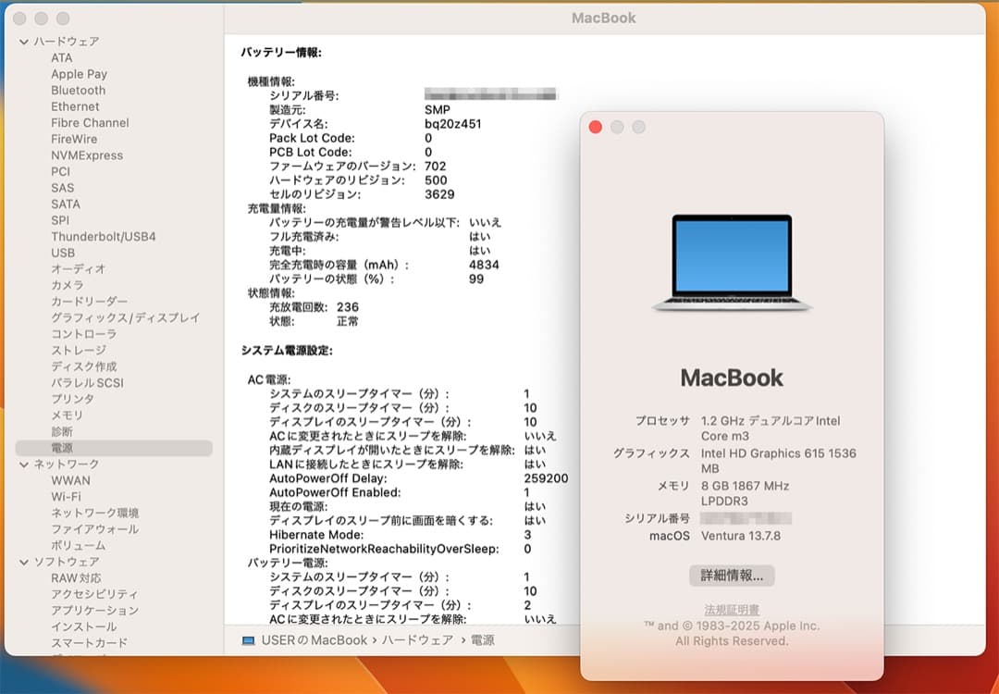Image resolution: width=999 pixels, height=694 pixels.
Task: Collapse the ソフトウェア section
Action: point(22,562)
